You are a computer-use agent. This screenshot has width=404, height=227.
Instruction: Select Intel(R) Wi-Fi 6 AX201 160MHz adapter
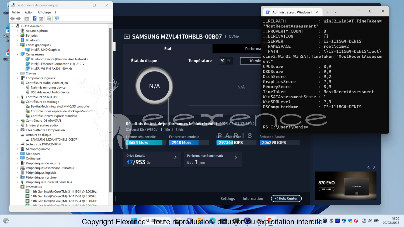51,69
